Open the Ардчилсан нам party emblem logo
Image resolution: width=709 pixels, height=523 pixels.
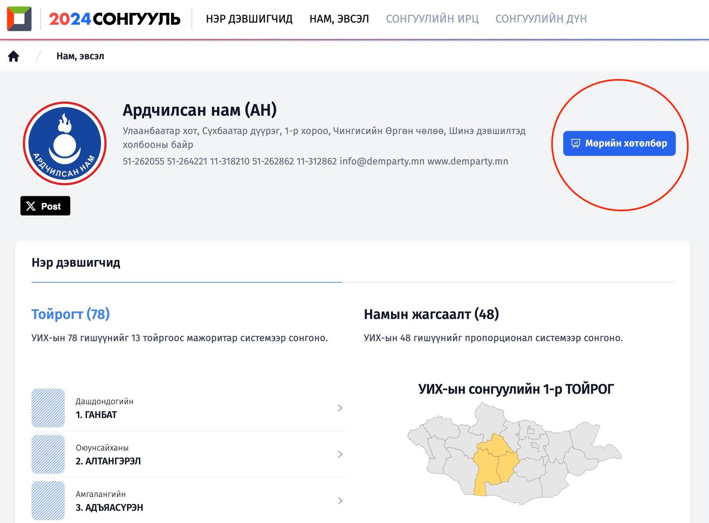pyautogui.click(x=65, y=143)
